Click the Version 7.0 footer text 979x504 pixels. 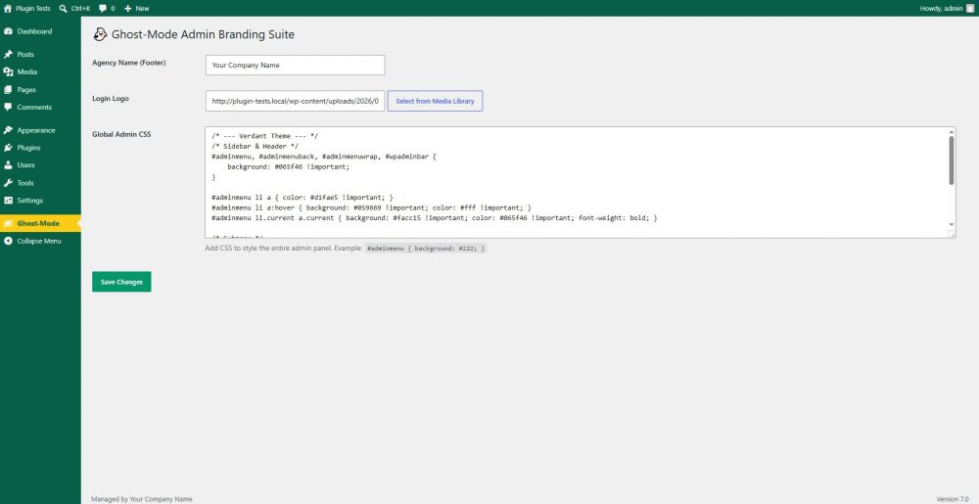[x=953, y=499]
